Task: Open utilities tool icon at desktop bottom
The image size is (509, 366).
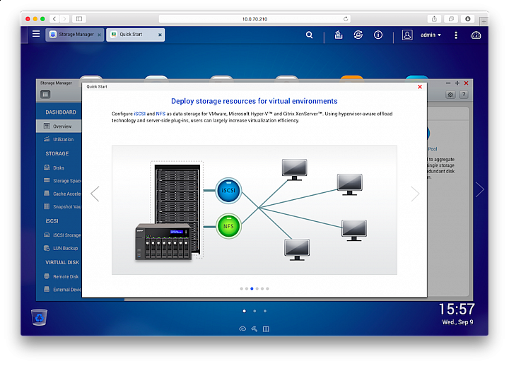Action: click(x=255, y=329)
